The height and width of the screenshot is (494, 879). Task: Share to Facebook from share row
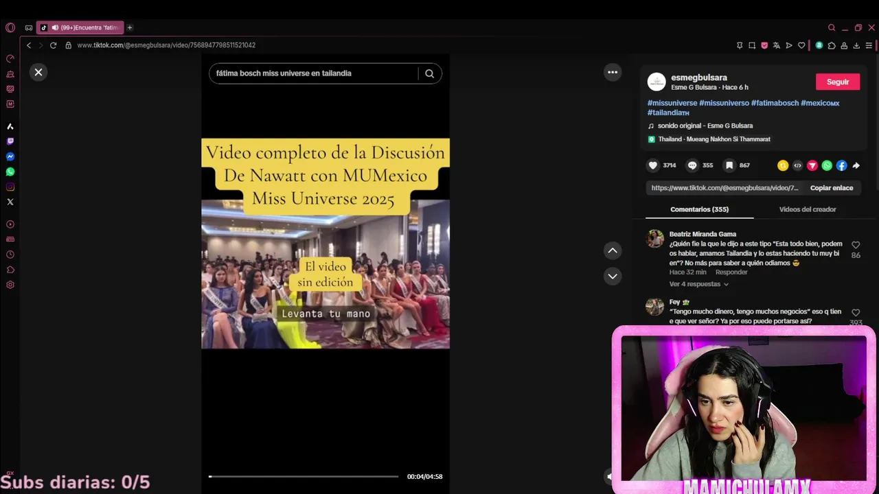[x=841, y=165]
